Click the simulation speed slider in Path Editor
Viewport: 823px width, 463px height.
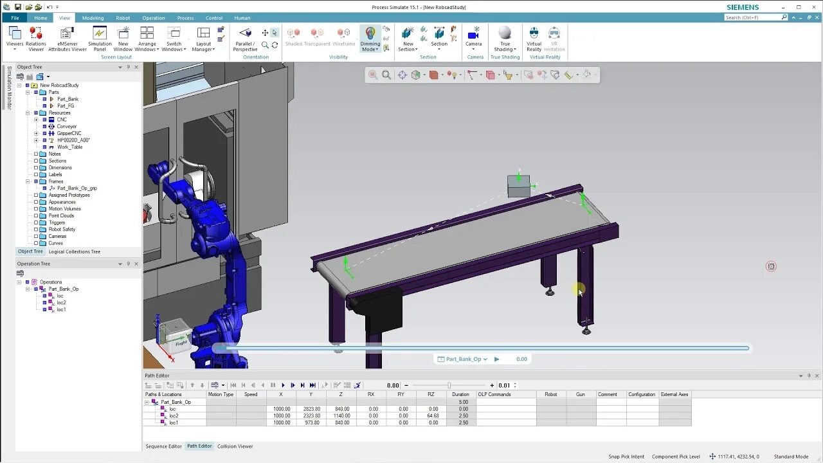[449, 385]
